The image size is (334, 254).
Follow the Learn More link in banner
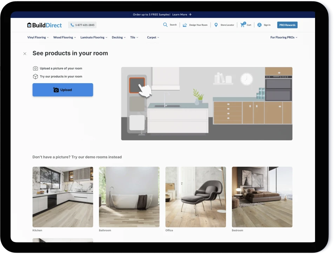[181, 15]
